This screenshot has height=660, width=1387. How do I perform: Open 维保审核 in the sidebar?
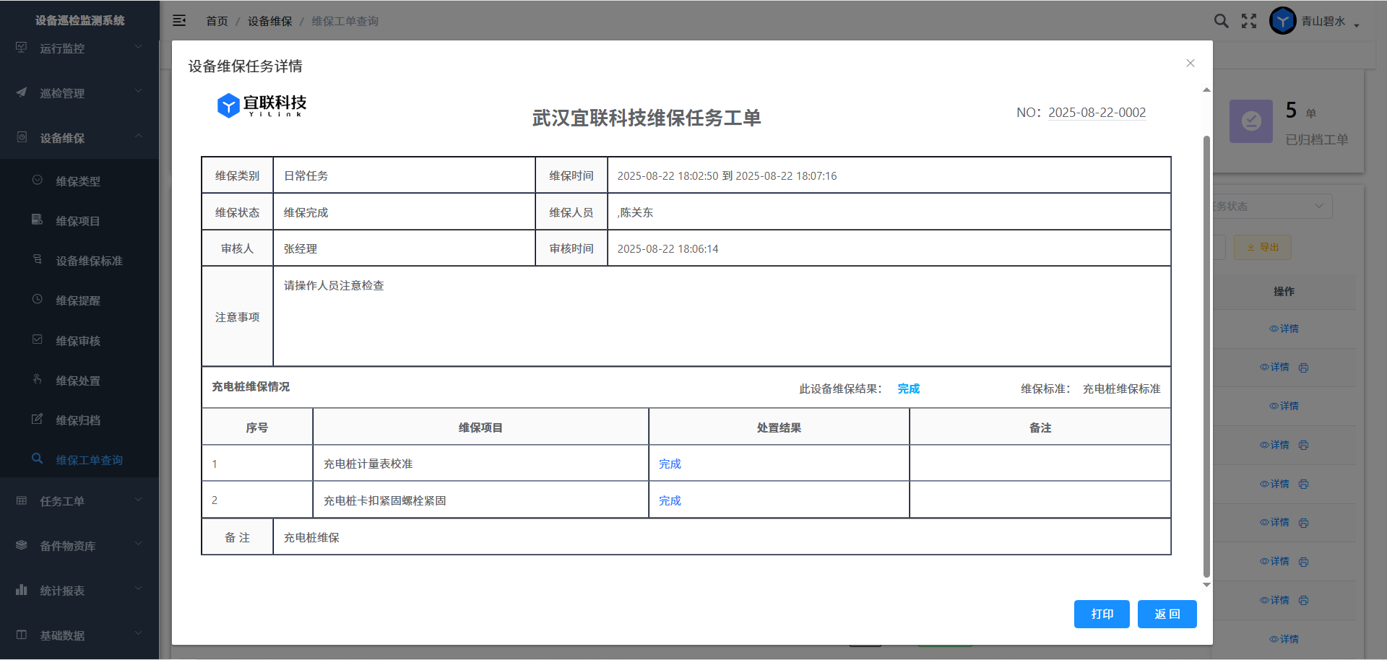(x=78, y=341)
